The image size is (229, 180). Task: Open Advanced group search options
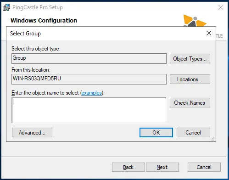click(32, 133)
